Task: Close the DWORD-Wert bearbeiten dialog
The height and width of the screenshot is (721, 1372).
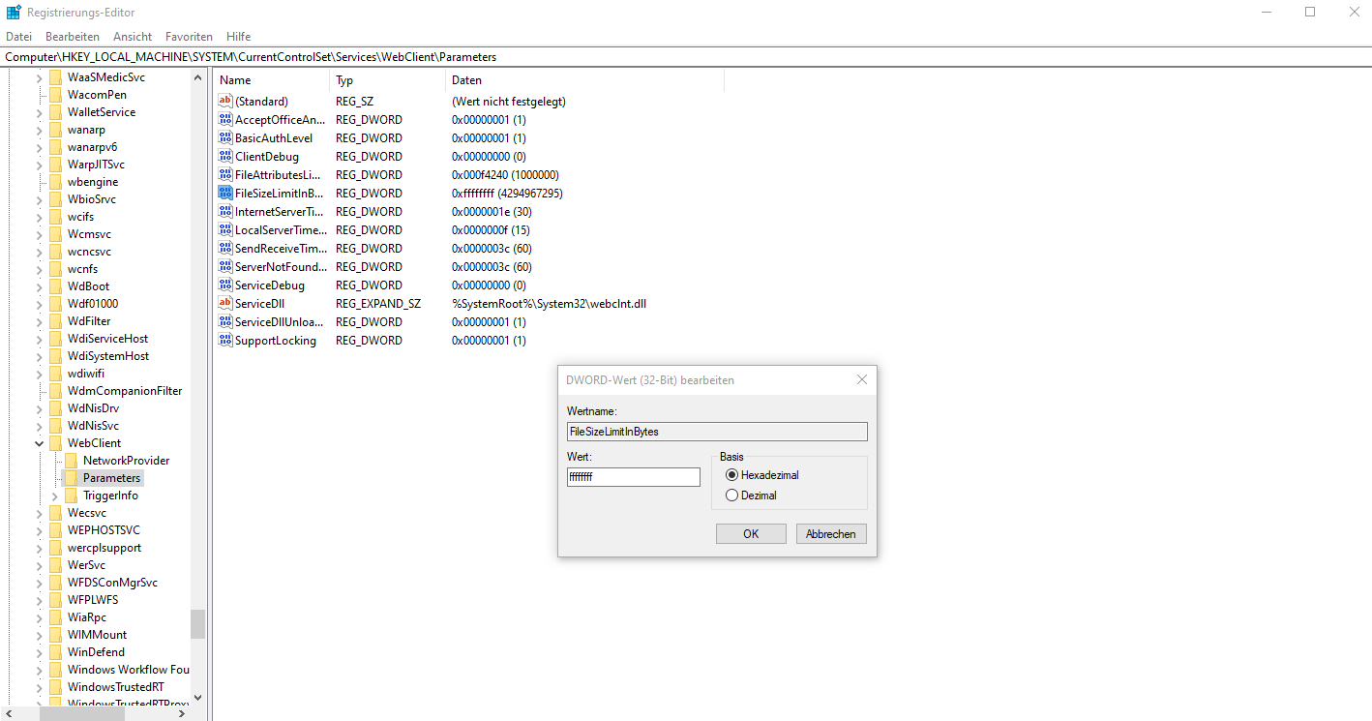Action: coord(861,380)
